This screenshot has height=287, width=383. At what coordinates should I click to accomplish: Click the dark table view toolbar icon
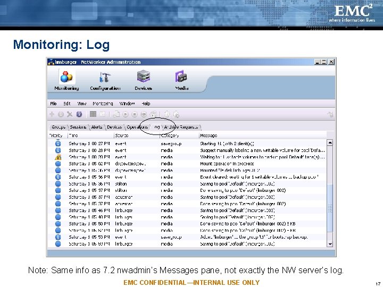pyautogui.click(x=93, y=114)
